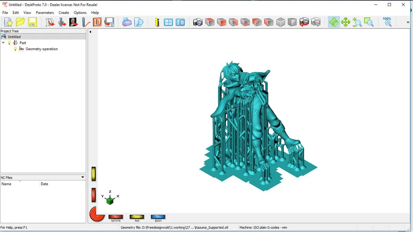Open the NC Files panel dropdown arrow

(83, 177)
